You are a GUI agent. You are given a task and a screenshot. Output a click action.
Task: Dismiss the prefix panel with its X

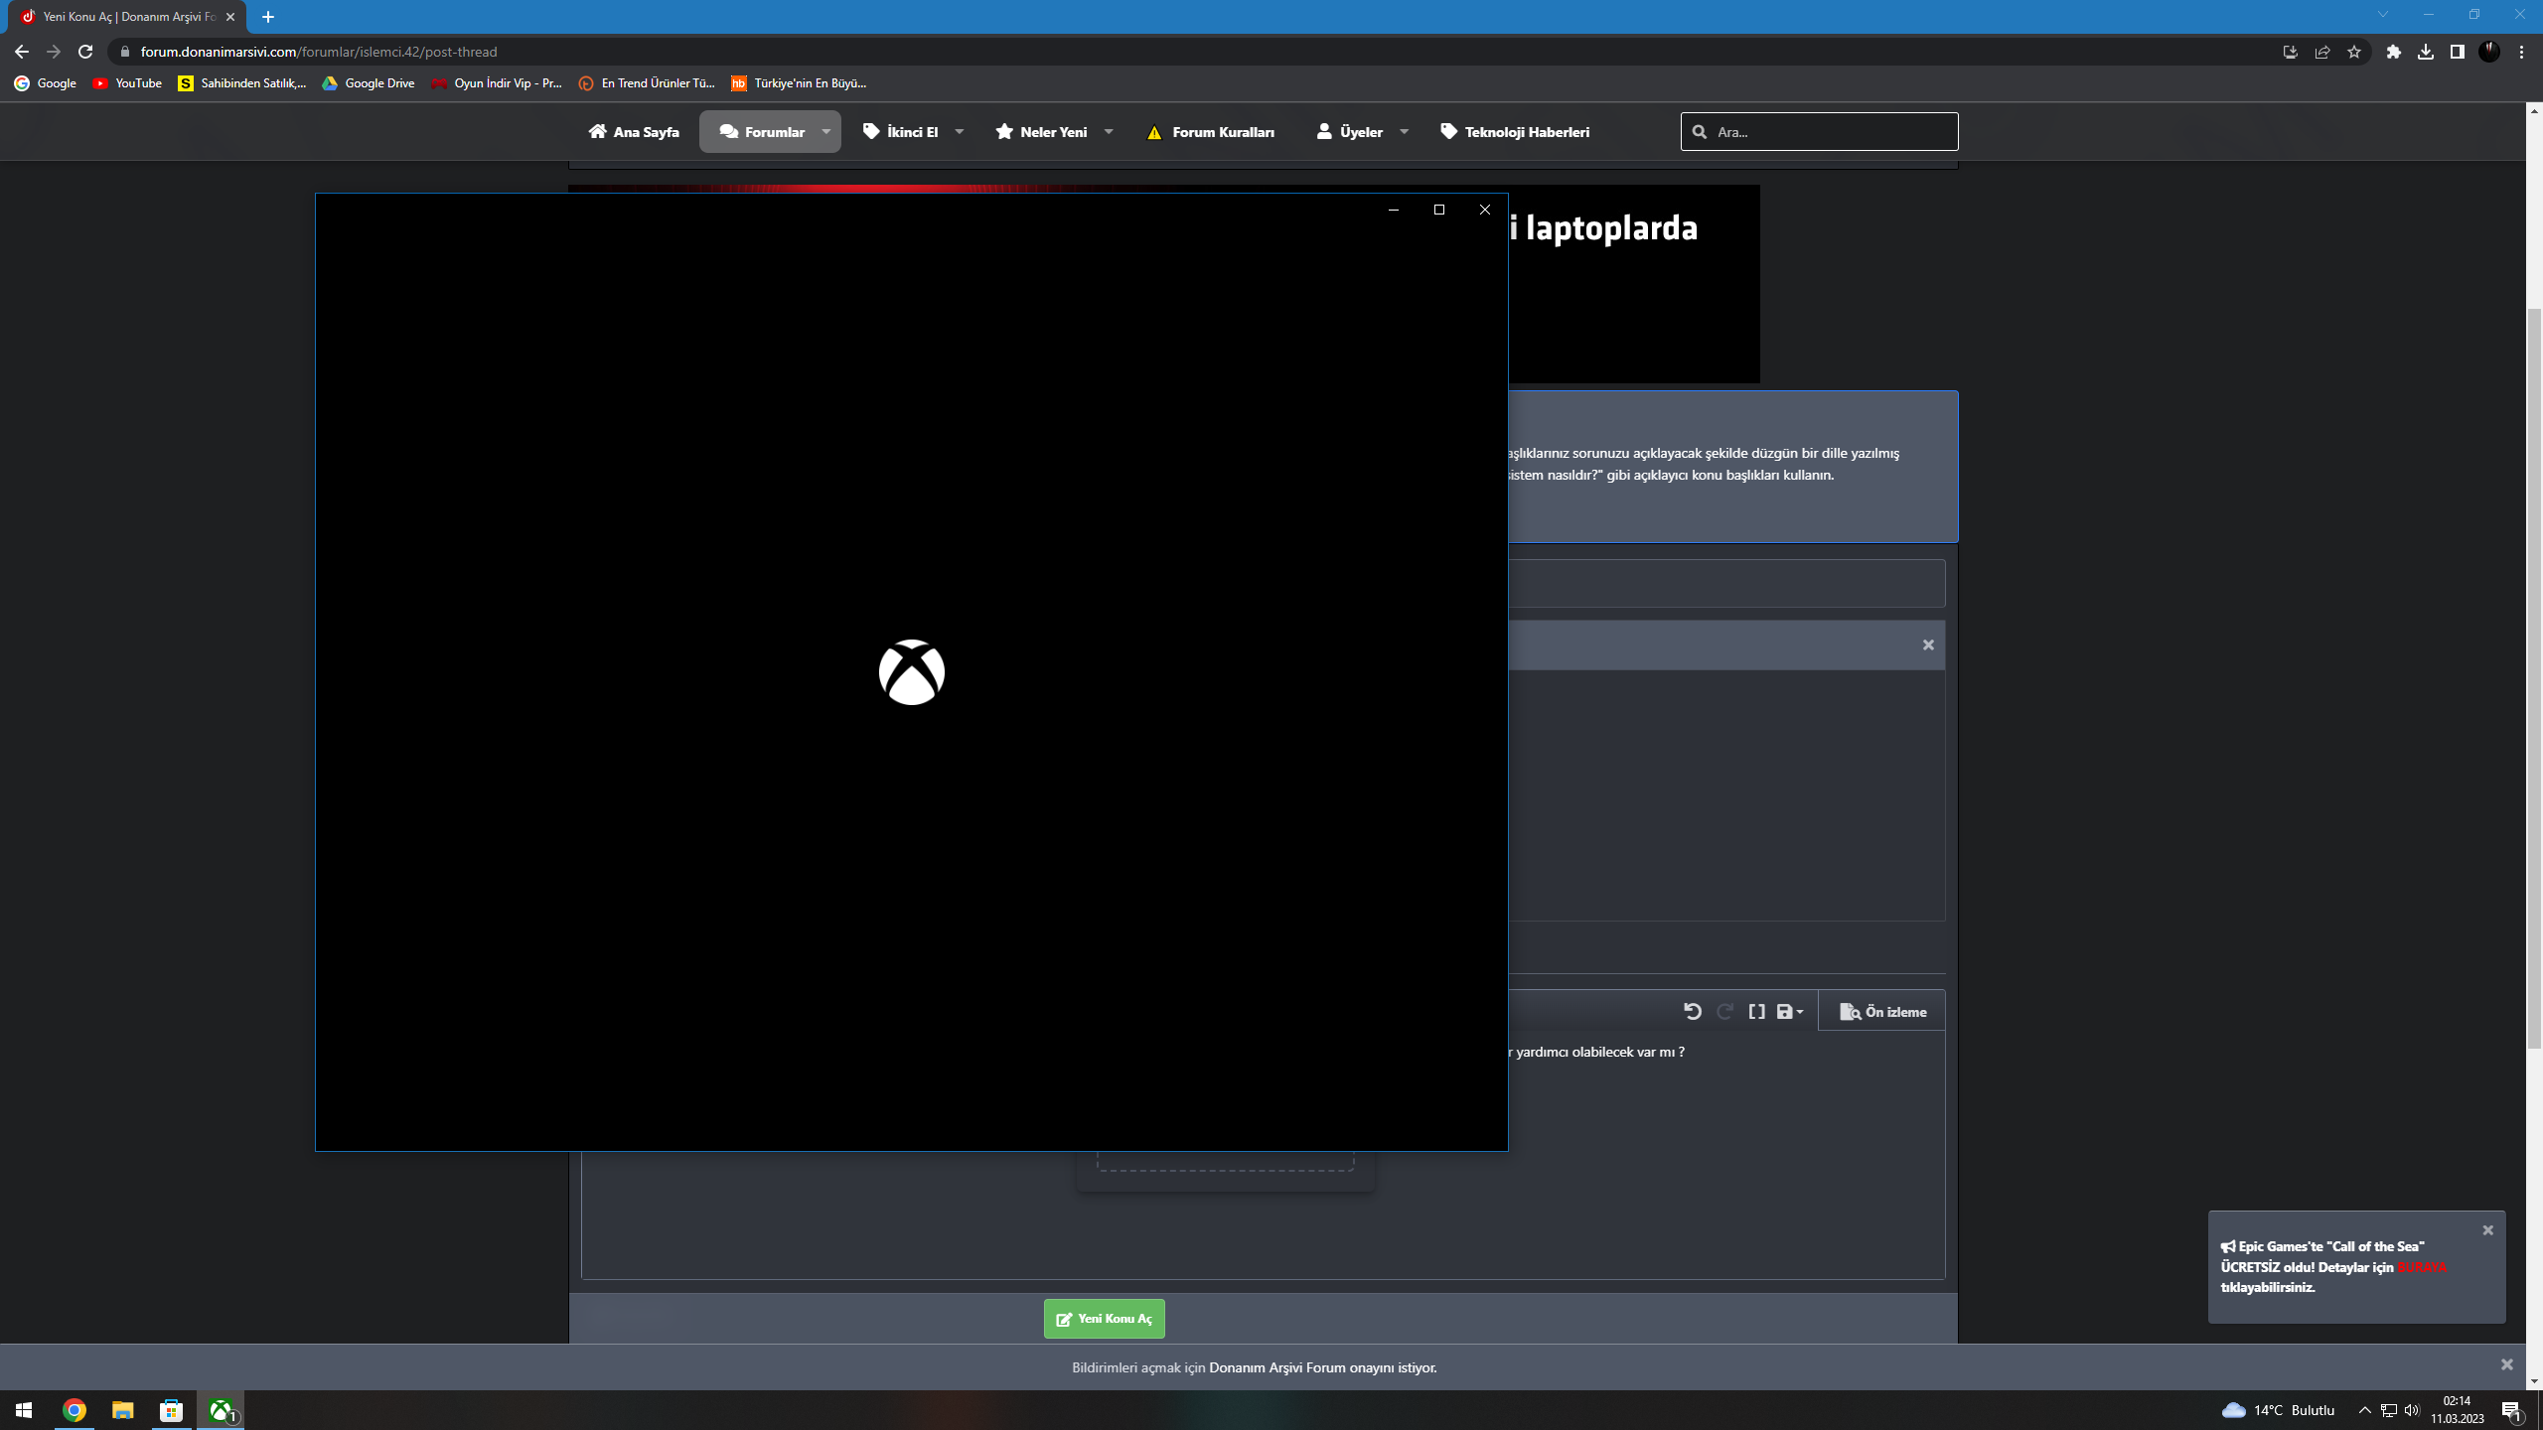tap(1928, 644)
